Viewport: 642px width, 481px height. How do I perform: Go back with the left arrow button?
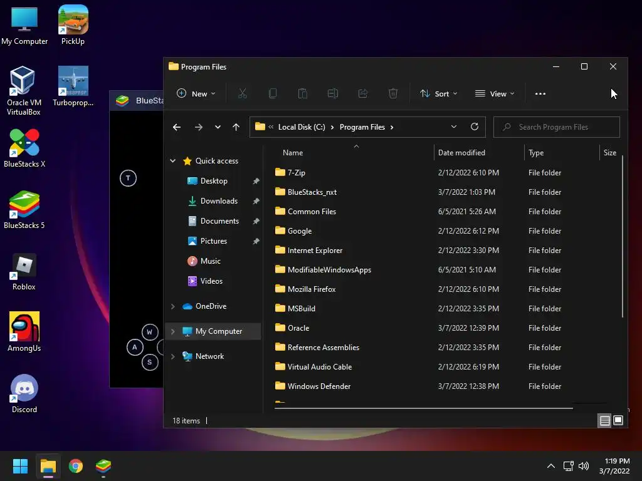point(176,127)
